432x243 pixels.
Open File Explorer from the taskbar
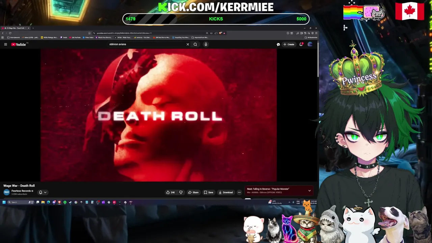tap(43, 202)
